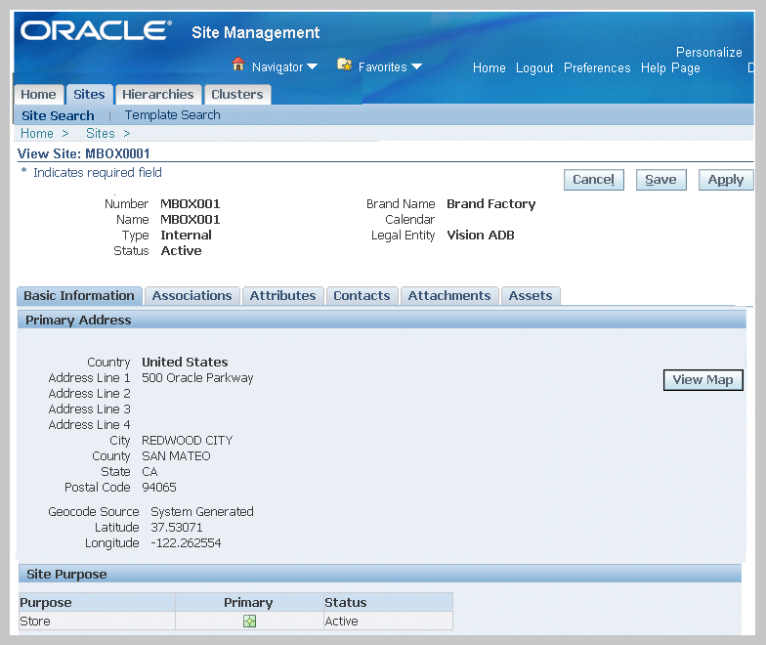Click the Navigator house icon

pos(238,64)
